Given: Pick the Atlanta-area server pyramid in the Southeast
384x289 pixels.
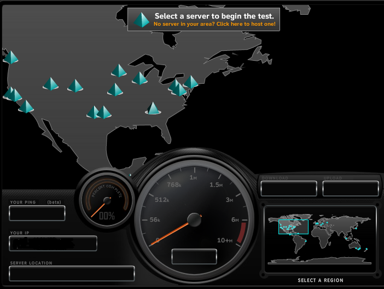Looking at the screenshot, I should 153,108.
